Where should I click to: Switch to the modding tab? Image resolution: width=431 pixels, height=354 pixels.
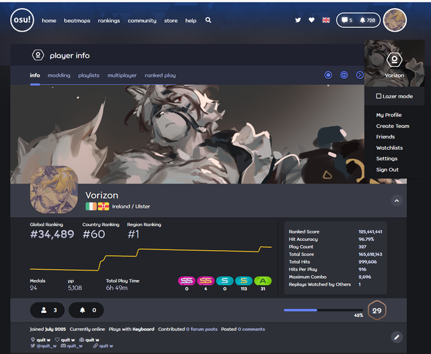pyautogui.click(x=59, y=75)
